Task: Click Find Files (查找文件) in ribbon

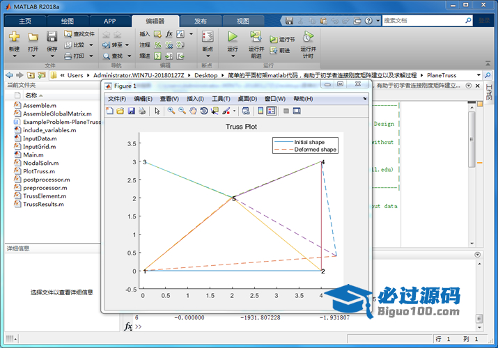Action: [x=79, y=34]
